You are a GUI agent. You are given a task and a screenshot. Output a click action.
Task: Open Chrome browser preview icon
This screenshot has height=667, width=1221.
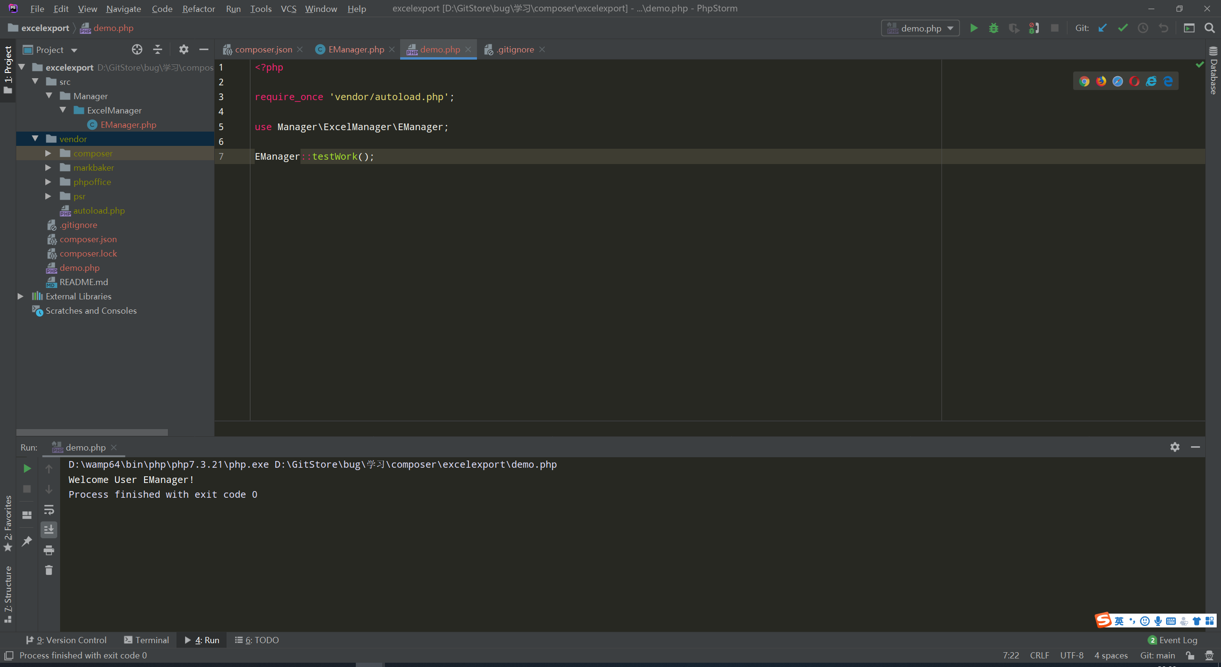tap(1084, 82)
